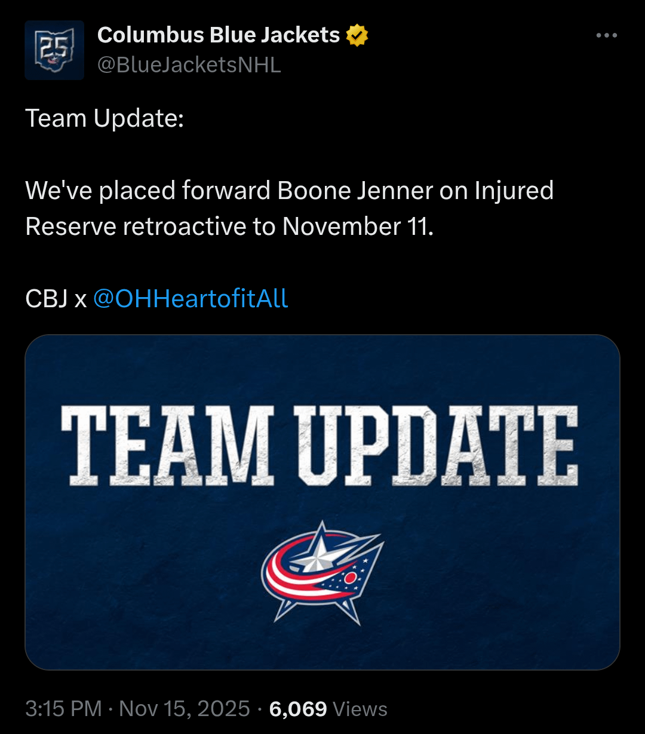The image size is (645, 734).
Task: Click the "CBJ x" text
Action: (56, 298)
